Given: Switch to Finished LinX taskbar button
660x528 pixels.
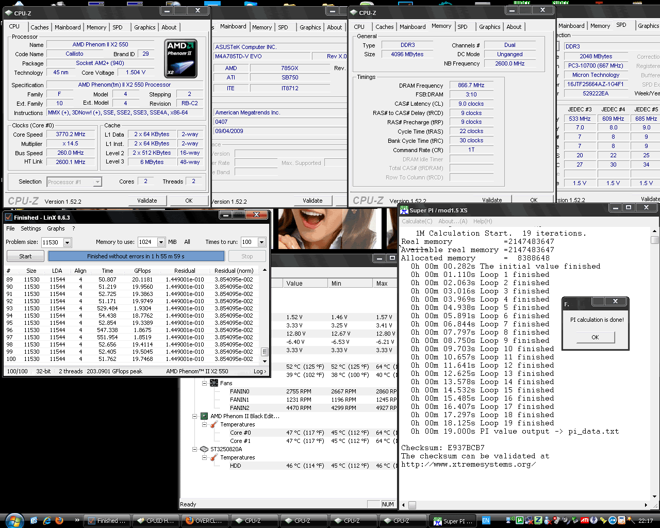Looking at the screenshot, I should pos(107,521).
